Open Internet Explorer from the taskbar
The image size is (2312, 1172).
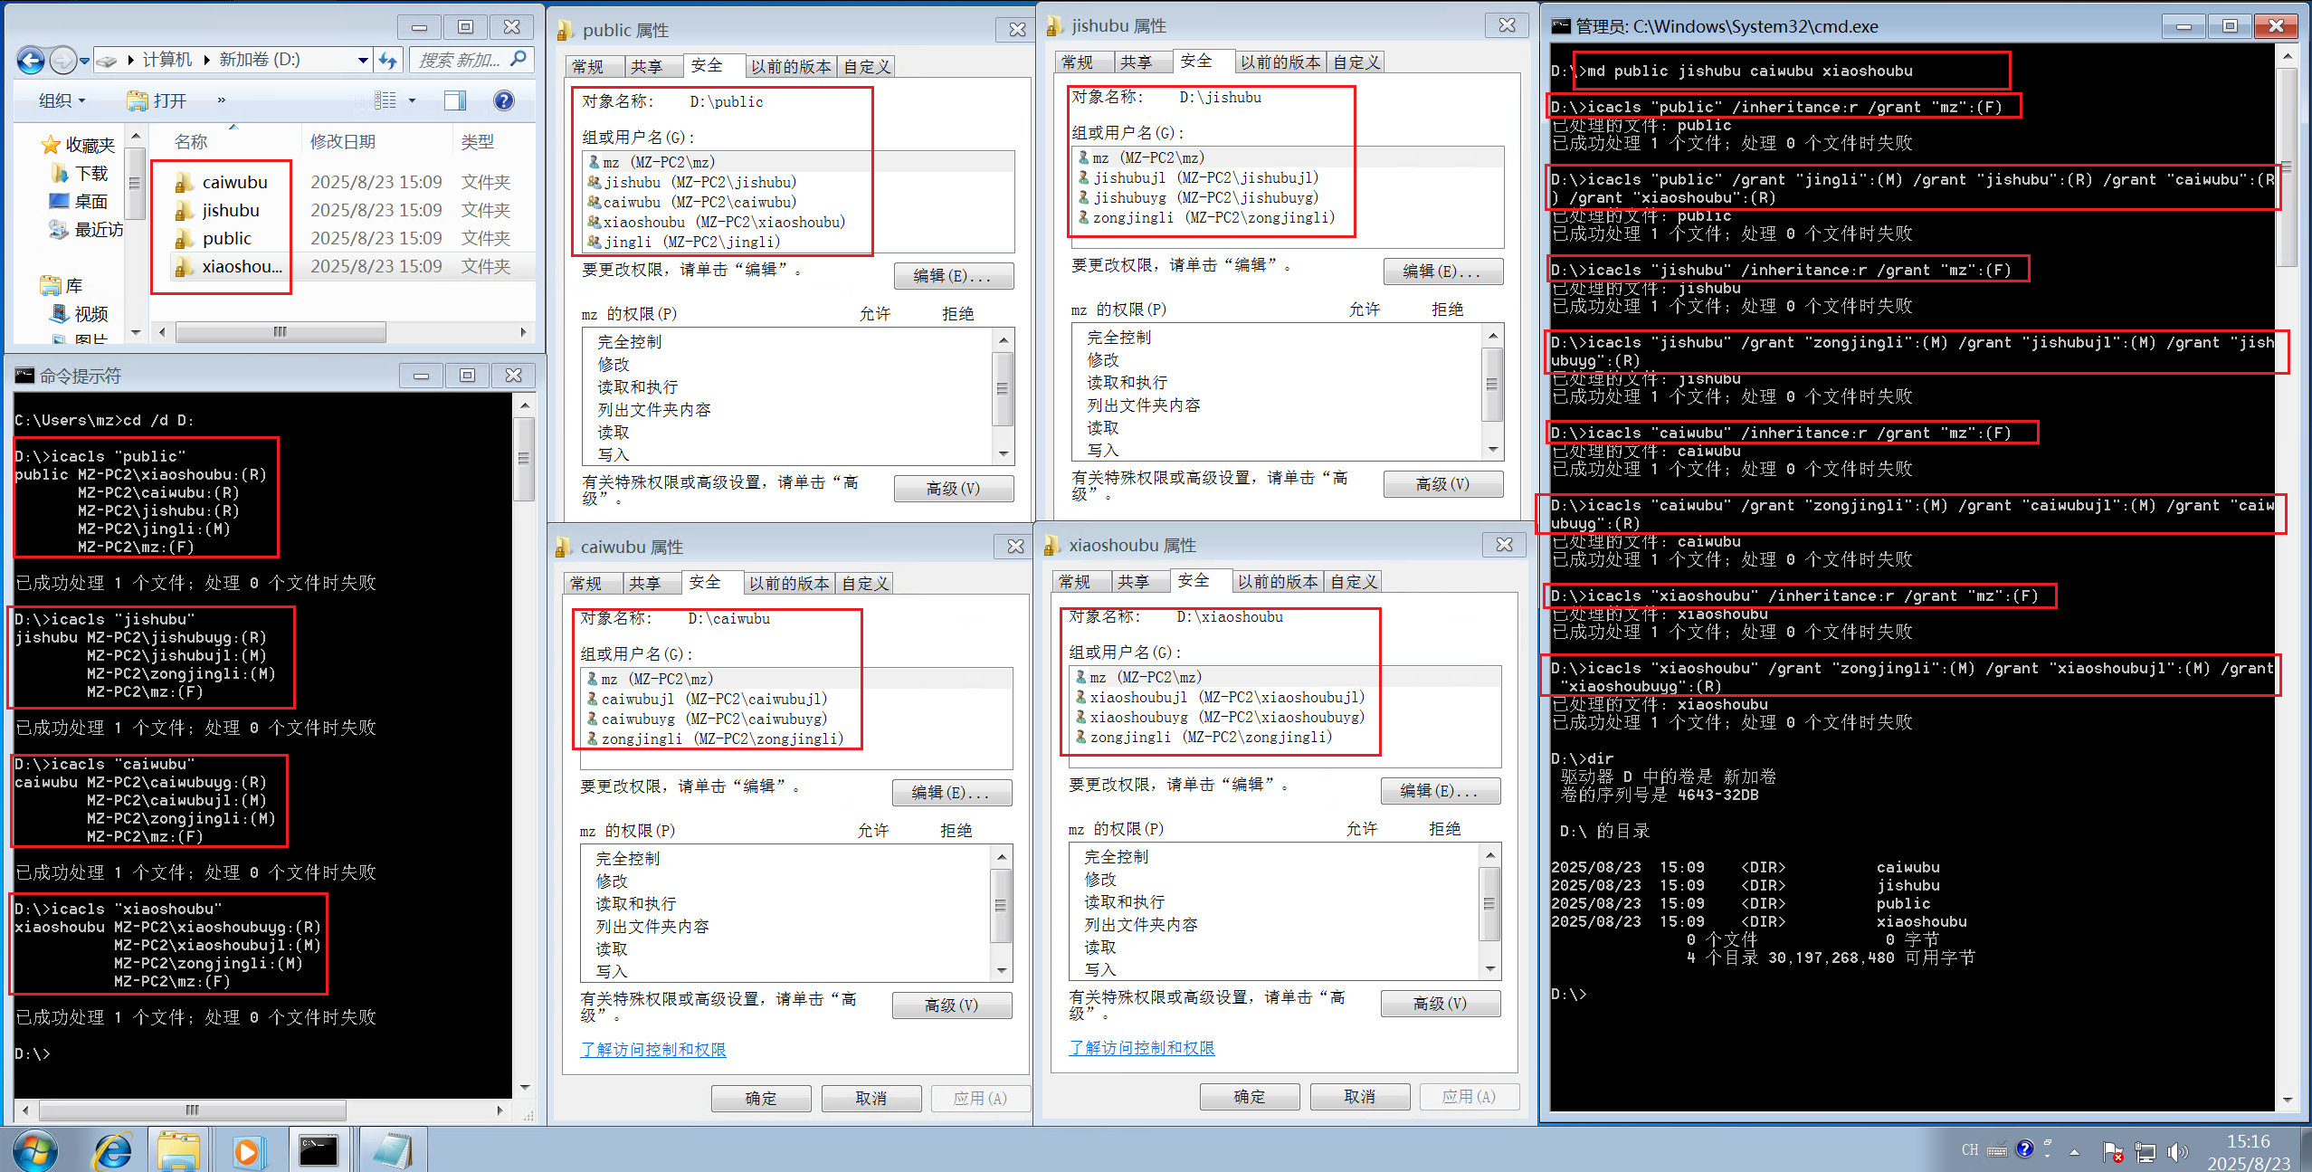[x=113, y=1150]
